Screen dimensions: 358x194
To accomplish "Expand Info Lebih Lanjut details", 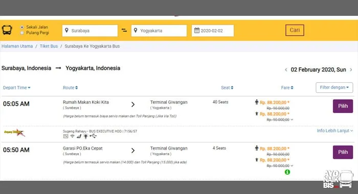I will 334,131.
